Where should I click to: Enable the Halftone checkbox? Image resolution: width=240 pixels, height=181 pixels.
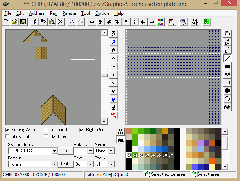(x=46, y=136)
